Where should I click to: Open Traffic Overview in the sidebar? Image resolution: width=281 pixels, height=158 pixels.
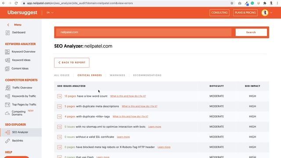pyautogui.click(x=22, y=88)
